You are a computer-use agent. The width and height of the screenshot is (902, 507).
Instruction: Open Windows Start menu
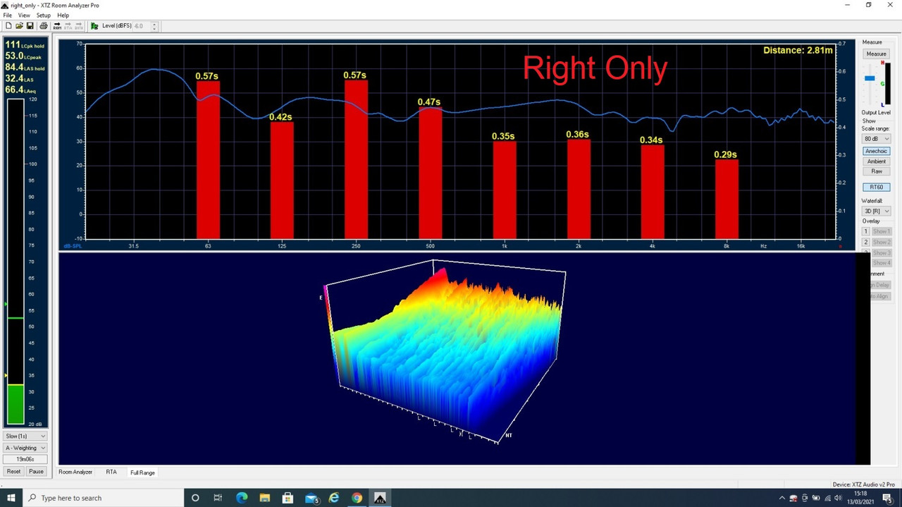click(11, 498)
